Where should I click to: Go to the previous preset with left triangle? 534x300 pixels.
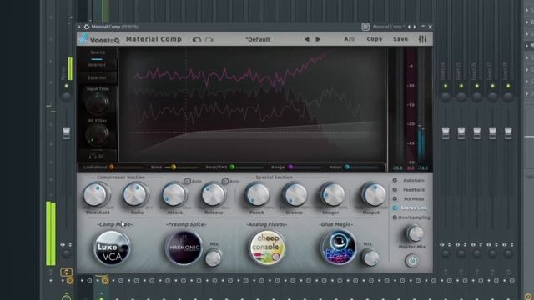pyautogui.click(x=306, y=39)
